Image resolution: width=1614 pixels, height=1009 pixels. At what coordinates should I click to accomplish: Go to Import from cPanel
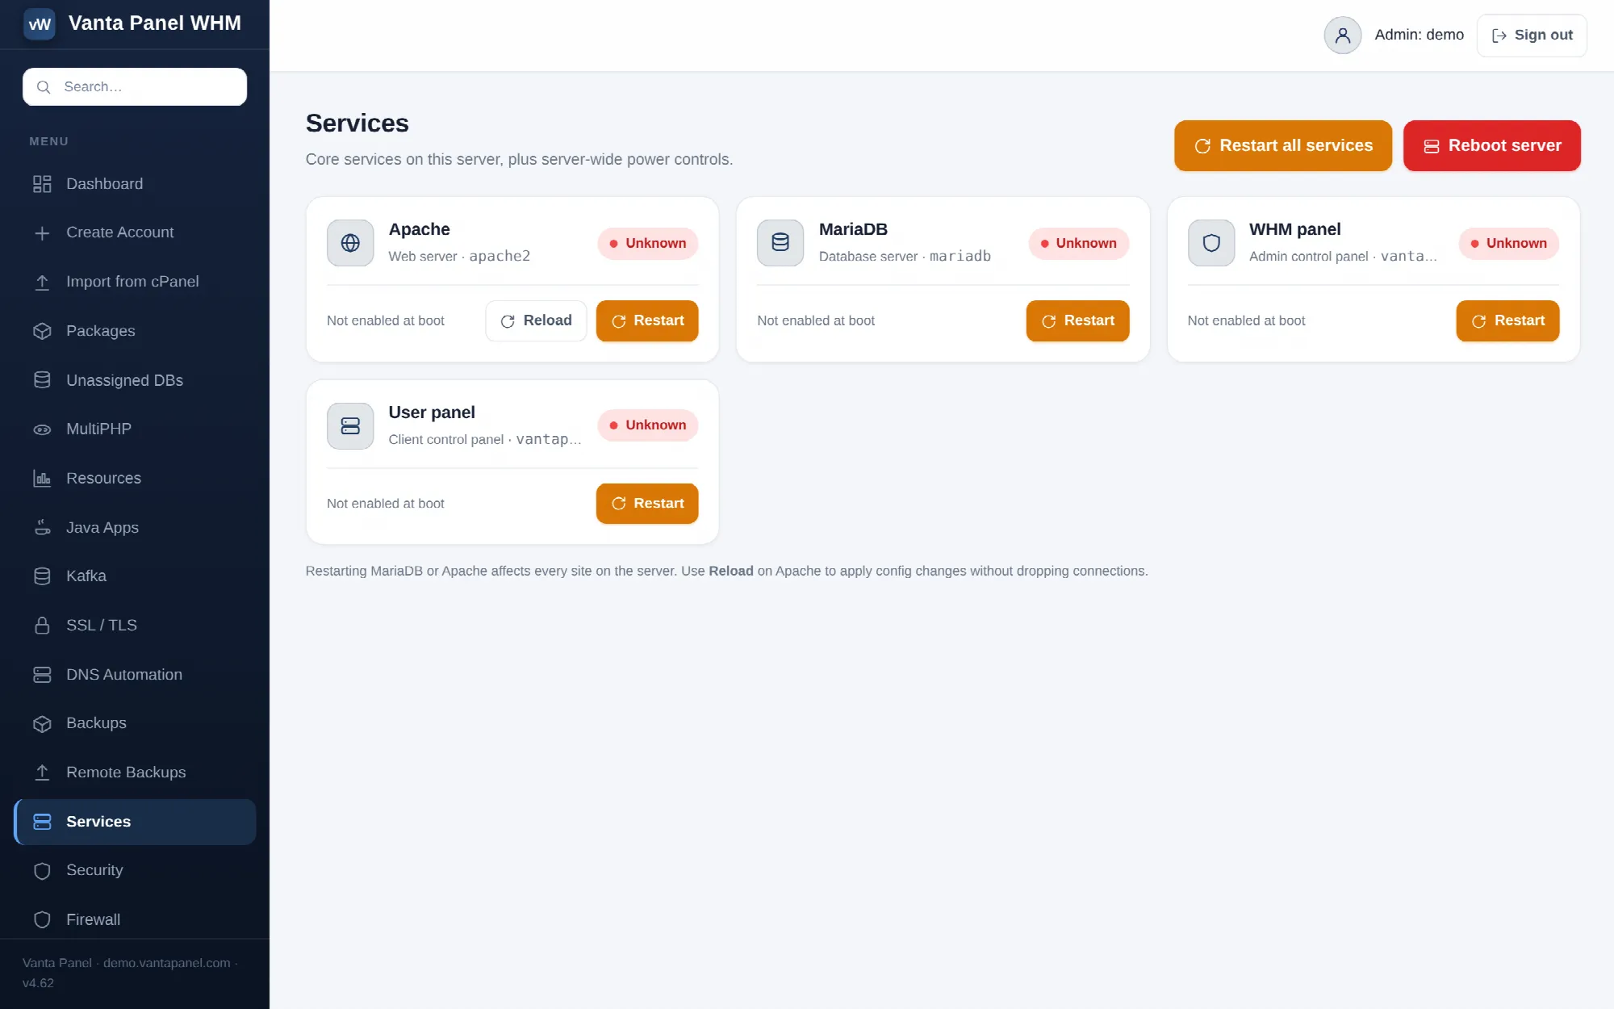pos(135,282)
